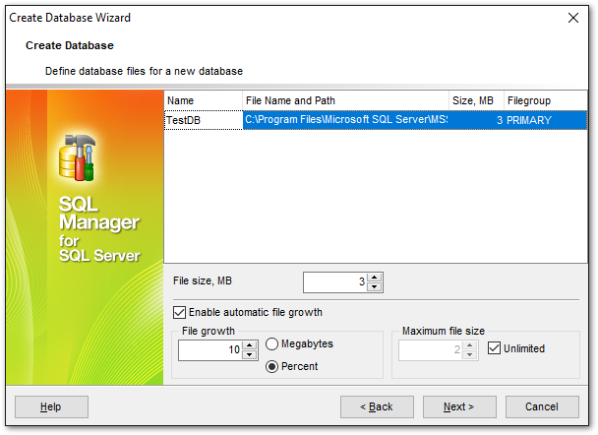Click the Name column header
Viewport: 598px width, 435px height.
(x=204, y=100)
